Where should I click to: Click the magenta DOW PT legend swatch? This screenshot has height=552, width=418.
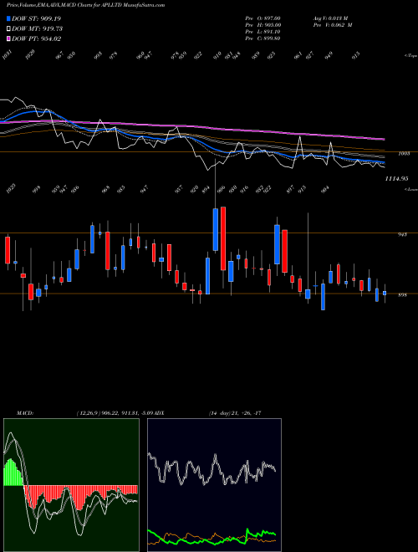pyautogui.click(x=9, y=38)
